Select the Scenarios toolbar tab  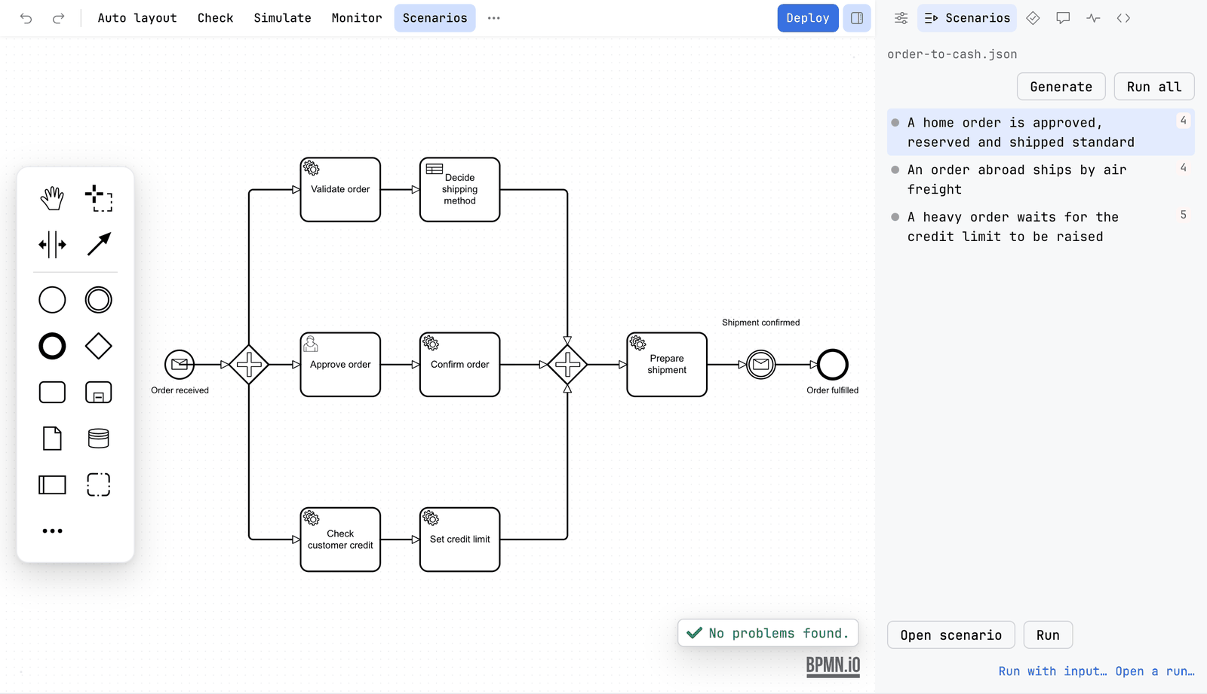coord(435,18)
